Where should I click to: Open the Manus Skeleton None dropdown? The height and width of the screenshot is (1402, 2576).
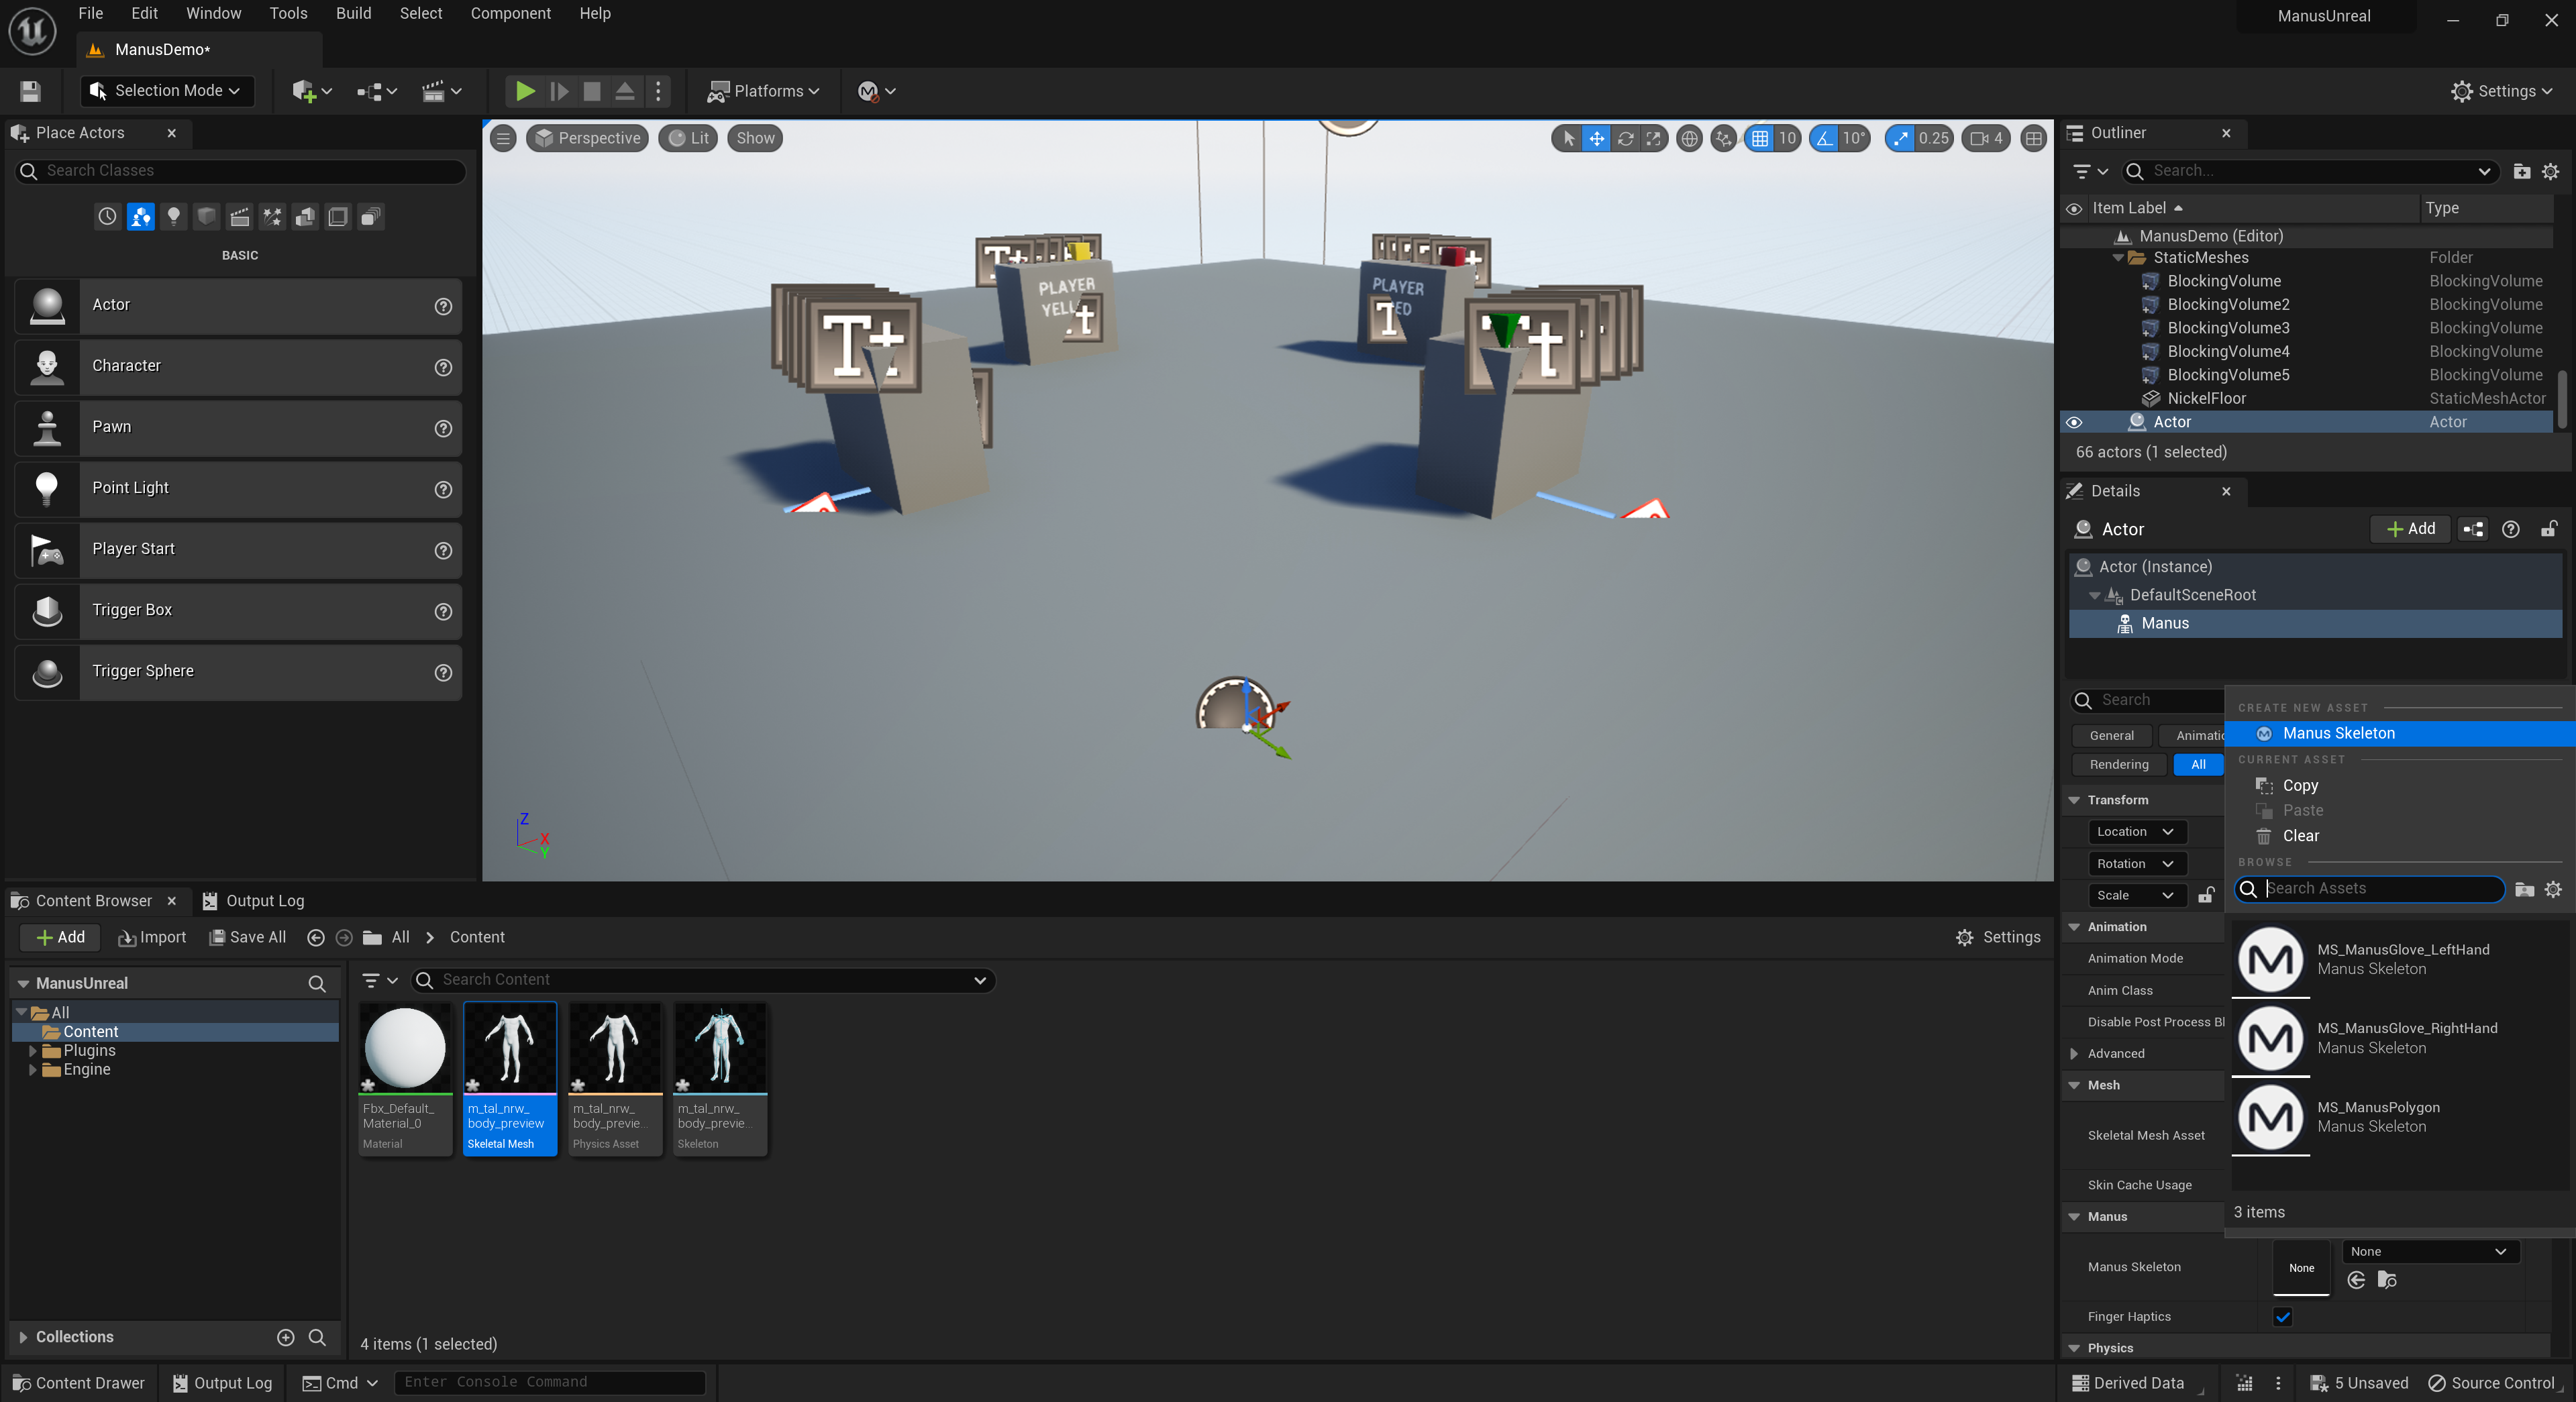2427,1251
